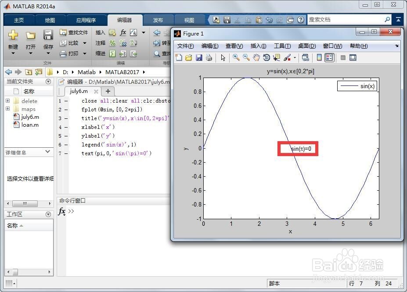Open Figure 1 插入(I) menu
The width and height of the screenshot is (407, 292).
[258, 46]
